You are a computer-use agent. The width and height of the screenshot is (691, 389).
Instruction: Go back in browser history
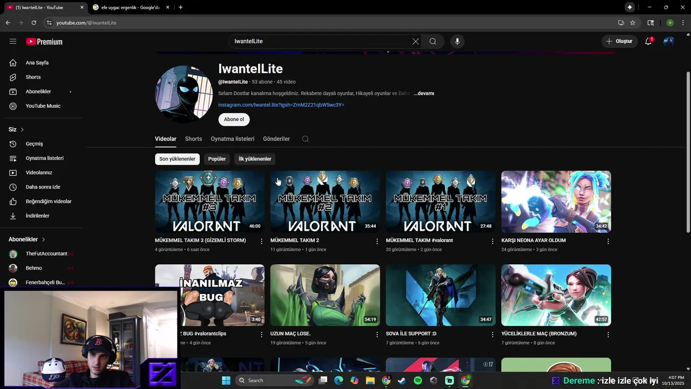pos(8,23)
